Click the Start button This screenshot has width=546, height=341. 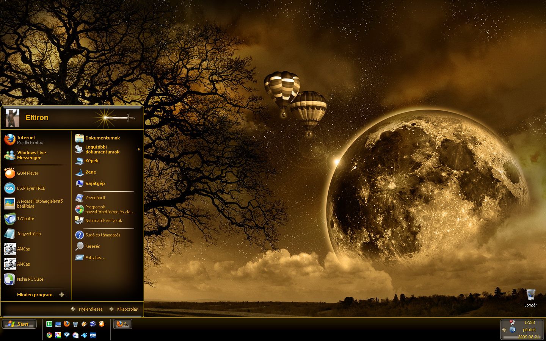(19, 324)
